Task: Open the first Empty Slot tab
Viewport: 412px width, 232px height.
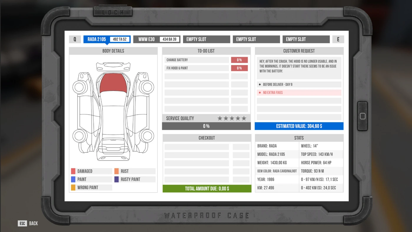Action: tap(206, 39)
